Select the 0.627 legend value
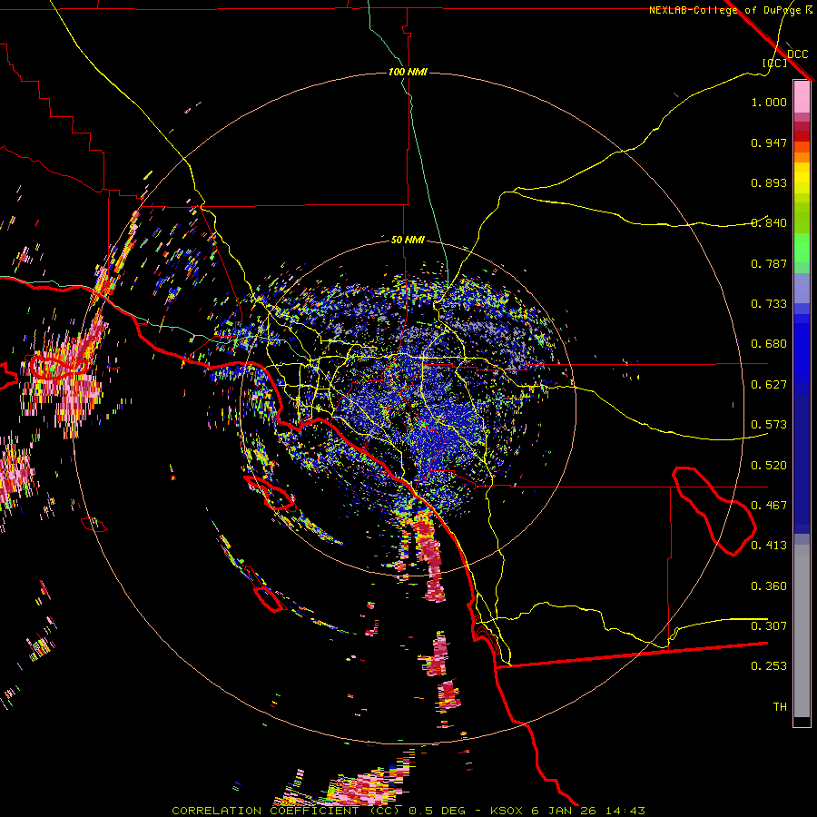The height and width of the screenshot is (817, 817). tap(769, 385)
